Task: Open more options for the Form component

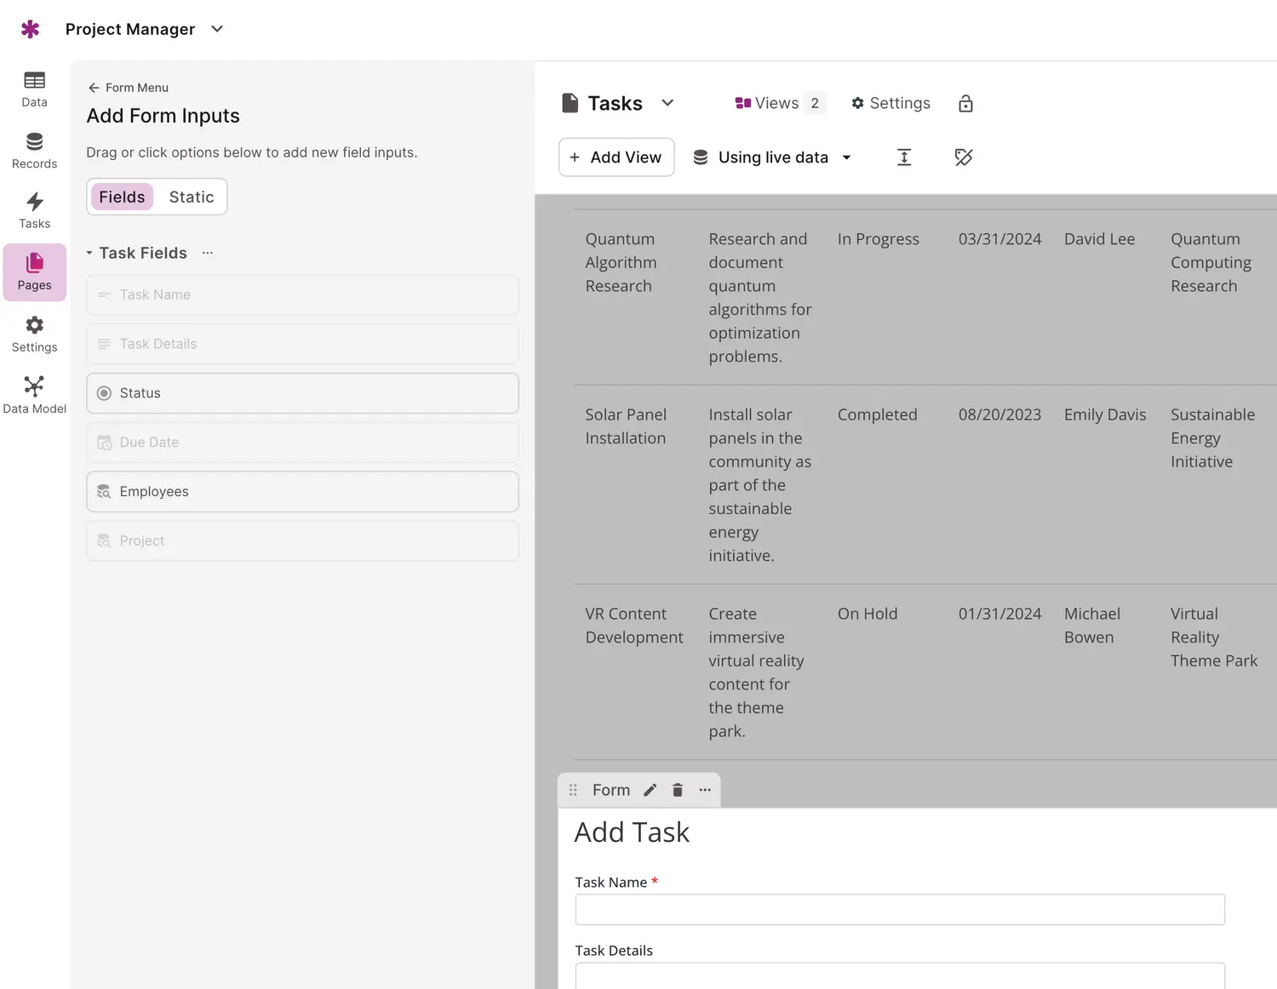Action: [705, 790]
